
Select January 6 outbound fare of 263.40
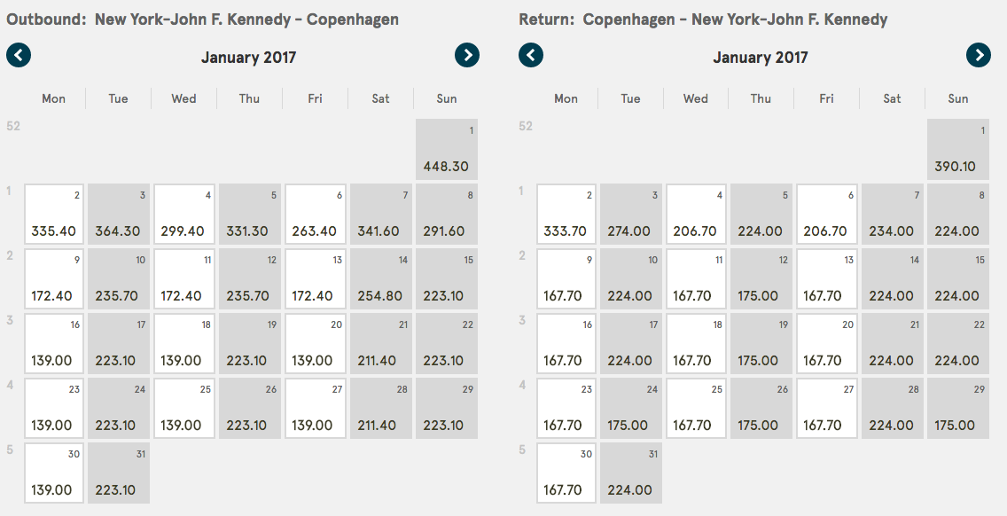316,214
